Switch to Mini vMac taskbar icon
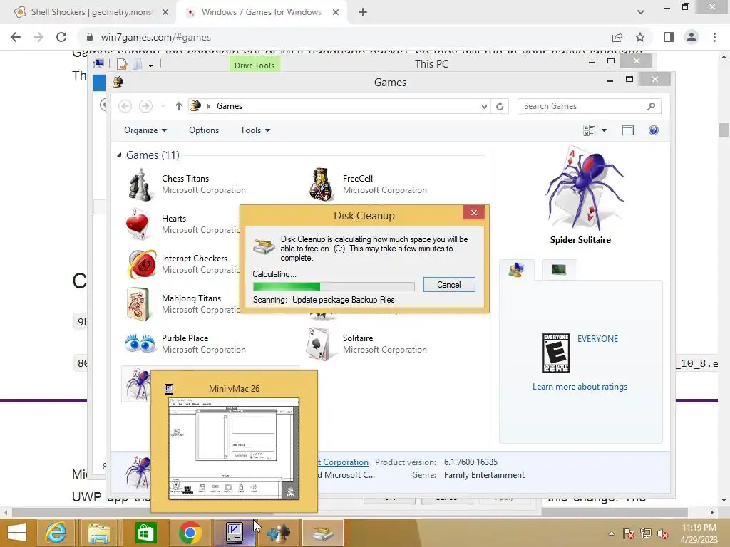730x547 pixels. tap(234, 533)
